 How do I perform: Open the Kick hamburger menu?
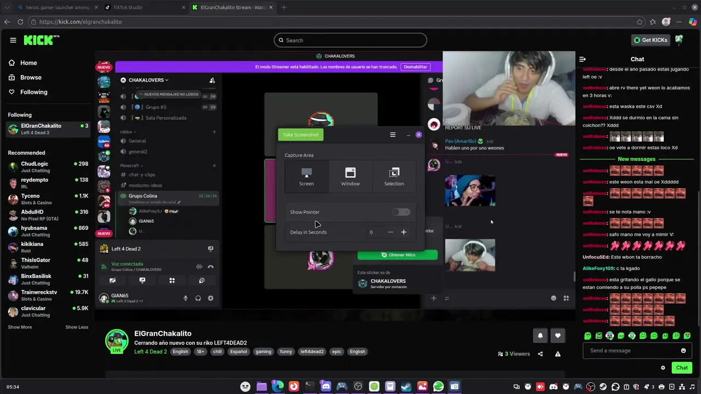point(13,40)
